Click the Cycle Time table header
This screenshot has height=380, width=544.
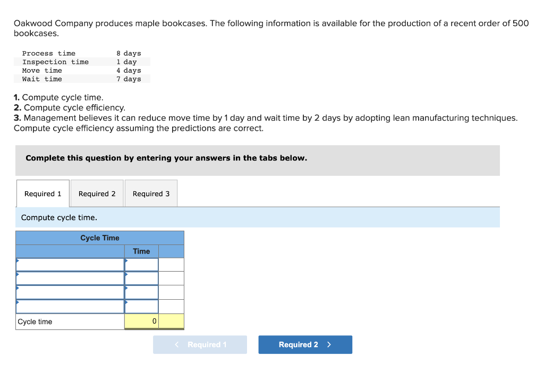100,238
